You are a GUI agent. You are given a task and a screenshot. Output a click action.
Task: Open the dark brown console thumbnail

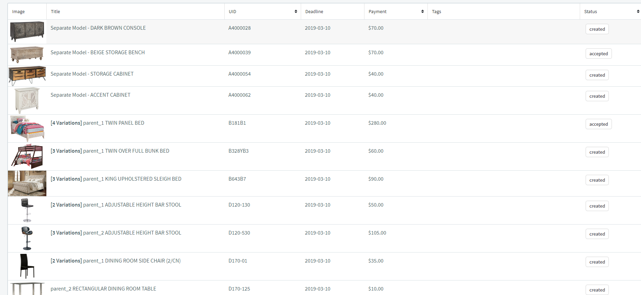[27, 31]
